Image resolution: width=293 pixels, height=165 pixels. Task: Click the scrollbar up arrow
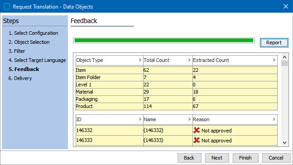coord(284,57)
